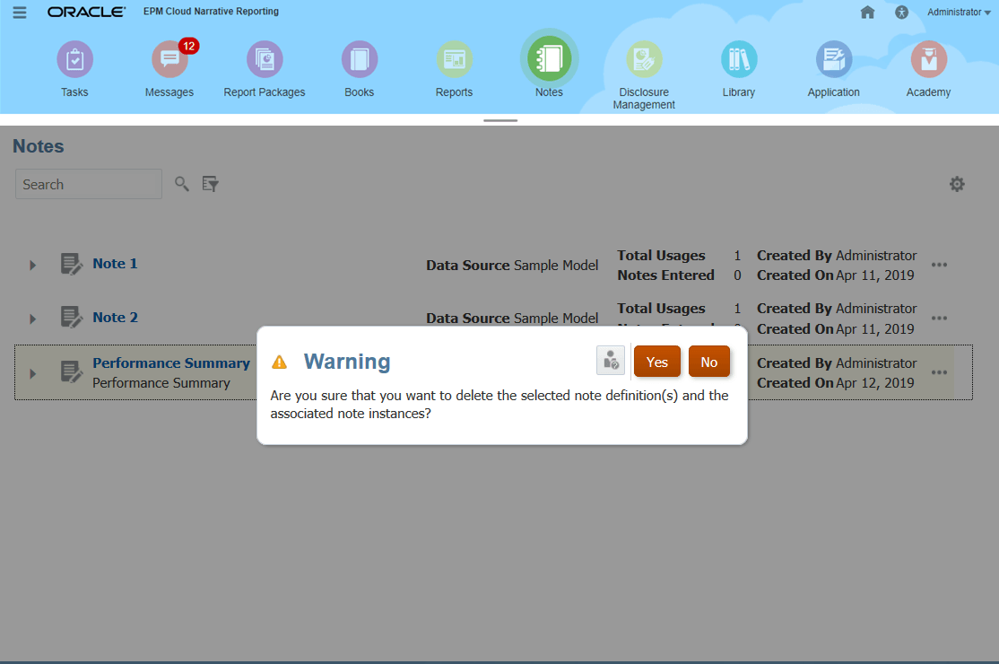Confirm deletion with Yes button

click(x=656, y=362)
